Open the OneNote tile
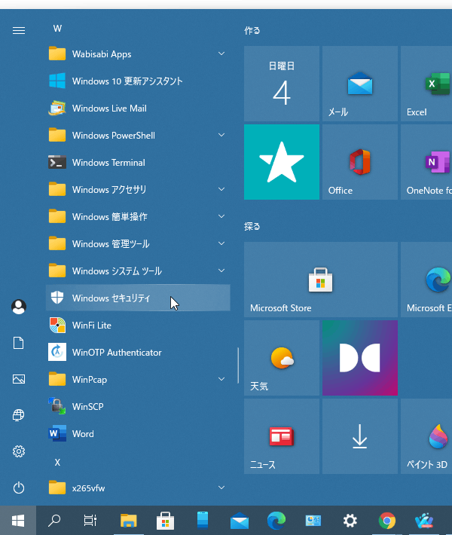Image resolution: width=452 pixels, height=535 pixels. click(x=426, y=162)
